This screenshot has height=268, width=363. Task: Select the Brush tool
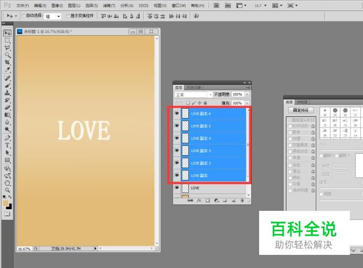[x=7, y=85]
